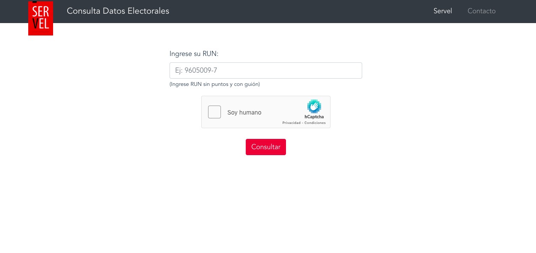Viewport: 536px width, 253px height.
Task: Click the empty dark navigation bar area
Action: tap(300, 11)
